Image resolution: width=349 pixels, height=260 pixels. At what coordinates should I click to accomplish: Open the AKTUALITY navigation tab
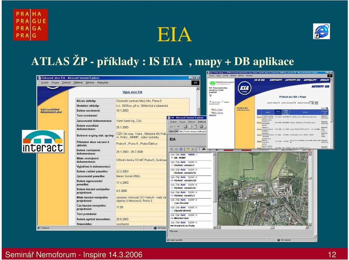pyautogui.click(x=310, y=80)
